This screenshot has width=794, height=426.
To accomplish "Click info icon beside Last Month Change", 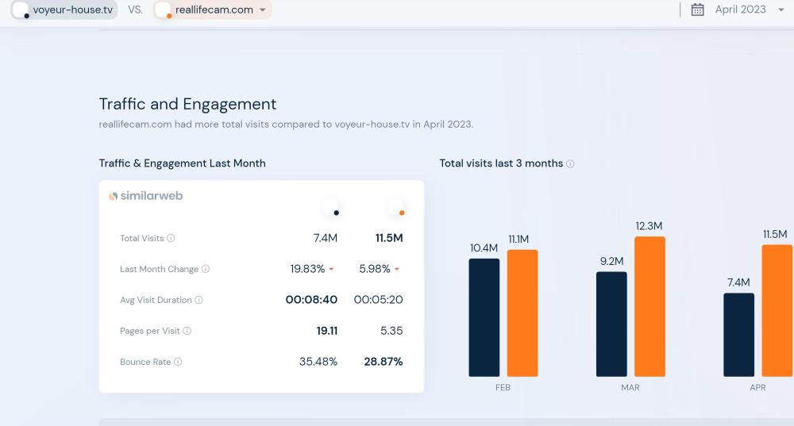I will [x=206, y=269].
